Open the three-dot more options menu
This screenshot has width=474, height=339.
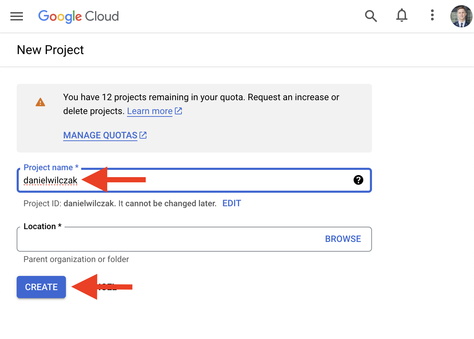(x=432, y=15)
